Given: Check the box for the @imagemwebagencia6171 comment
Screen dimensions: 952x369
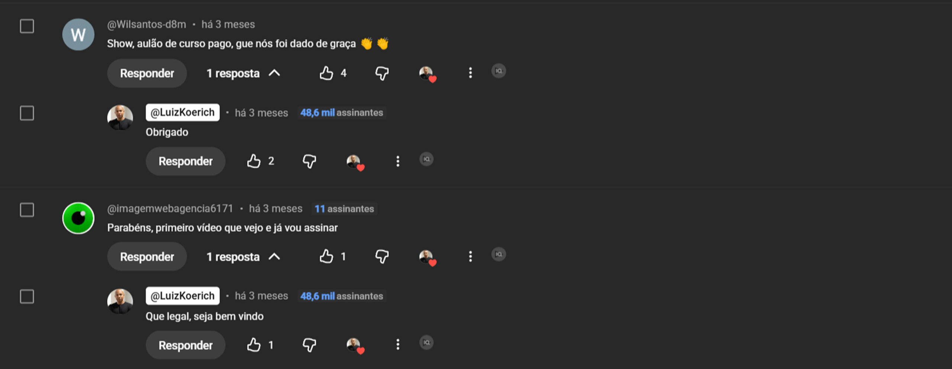Looking at the screenshot, I should click(x=27, y=210).
